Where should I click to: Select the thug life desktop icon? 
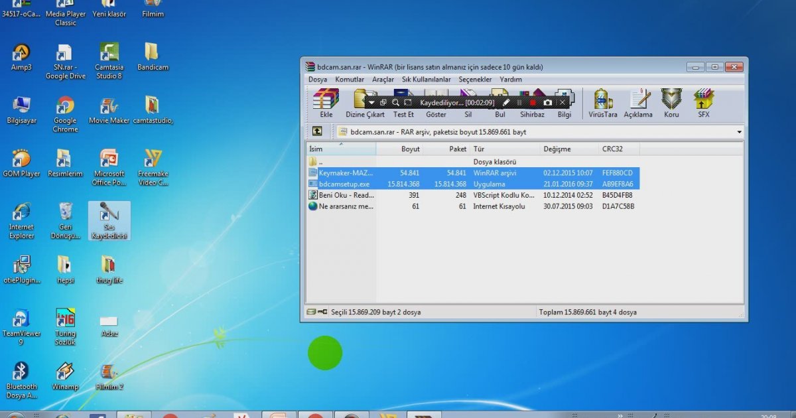[109, 270]
